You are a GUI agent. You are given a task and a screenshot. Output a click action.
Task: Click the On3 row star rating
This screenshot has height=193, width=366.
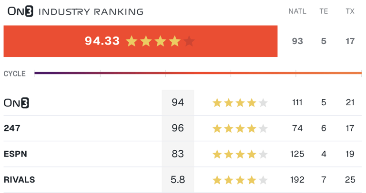(240, 102)
